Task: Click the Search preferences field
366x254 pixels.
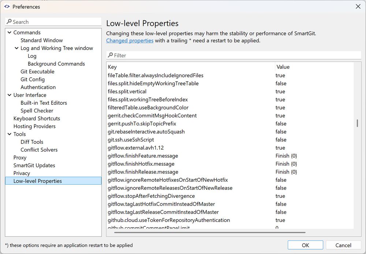Action: tap(53, 22)
